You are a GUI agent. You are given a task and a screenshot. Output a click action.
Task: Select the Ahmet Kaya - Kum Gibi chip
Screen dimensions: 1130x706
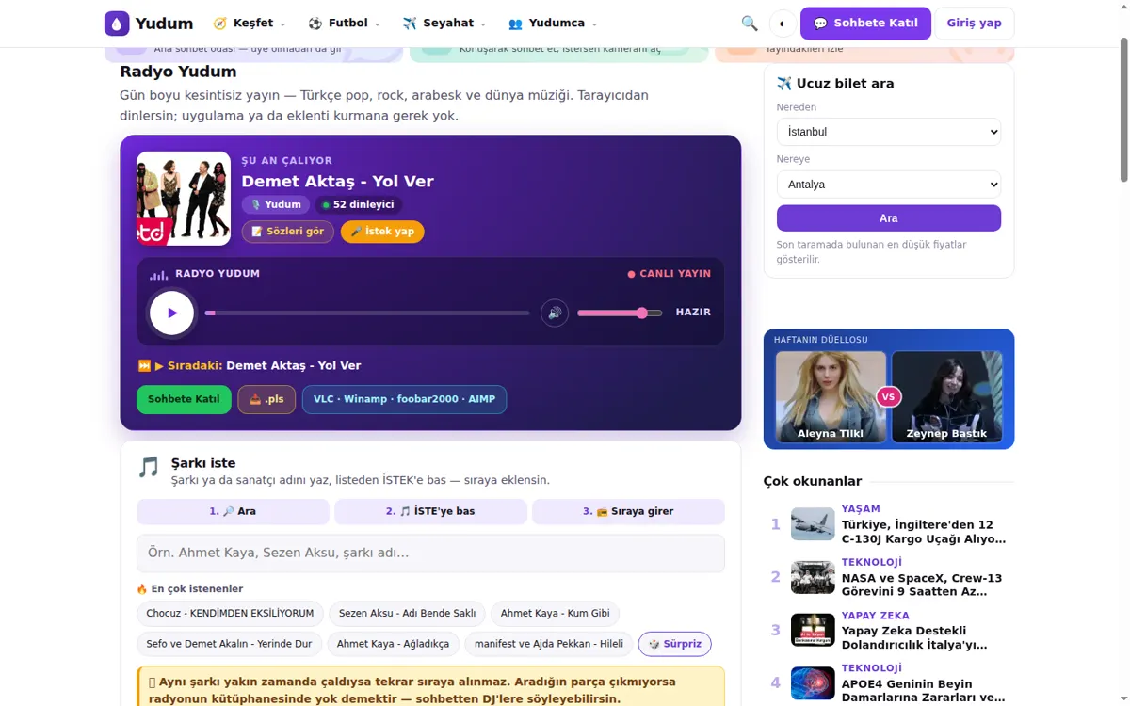pos(555,614)
